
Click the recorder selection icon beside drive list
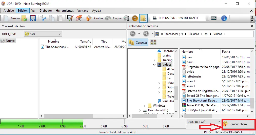click(x=213, y=18)
